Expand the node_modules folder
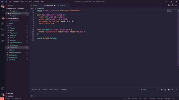 pos(14,21)
